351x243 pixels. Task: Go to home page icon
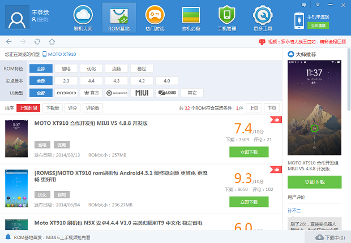pos(52,42)
